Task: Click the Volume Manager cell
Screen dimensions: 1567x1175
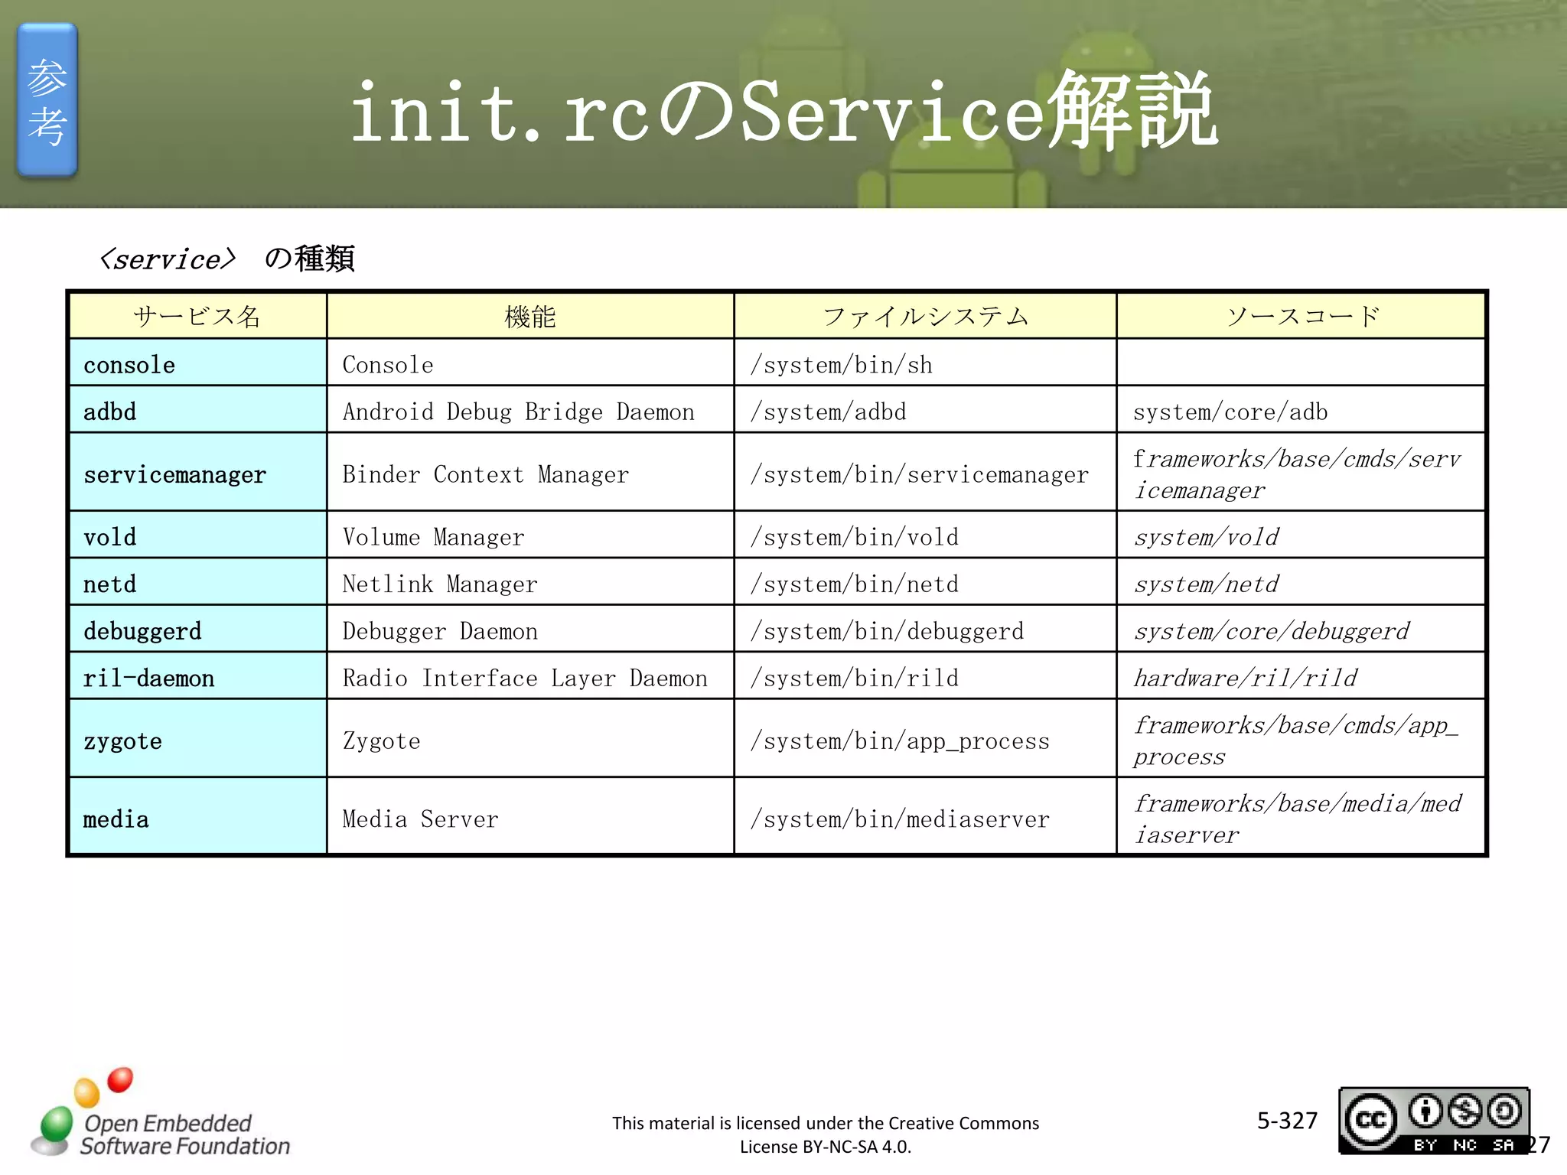Action: coord(530,535)
